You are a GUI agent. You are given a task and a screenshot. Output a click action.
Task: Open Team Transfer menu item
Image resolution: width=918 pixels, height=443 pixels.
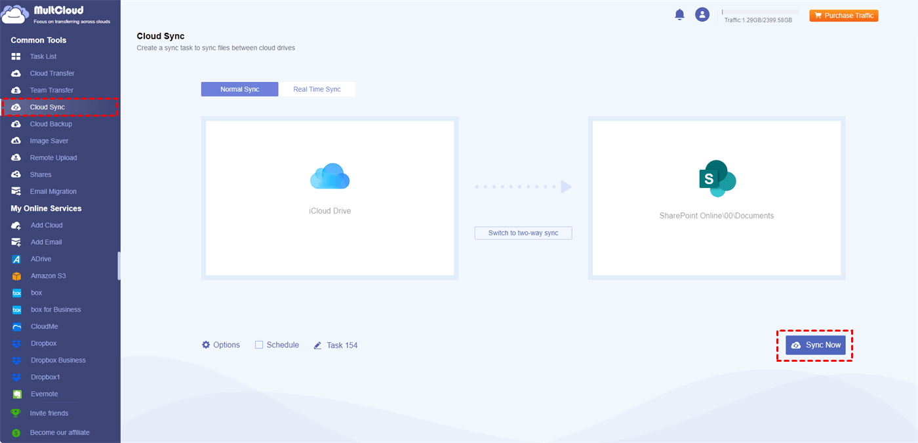click(x=51, y=90)
